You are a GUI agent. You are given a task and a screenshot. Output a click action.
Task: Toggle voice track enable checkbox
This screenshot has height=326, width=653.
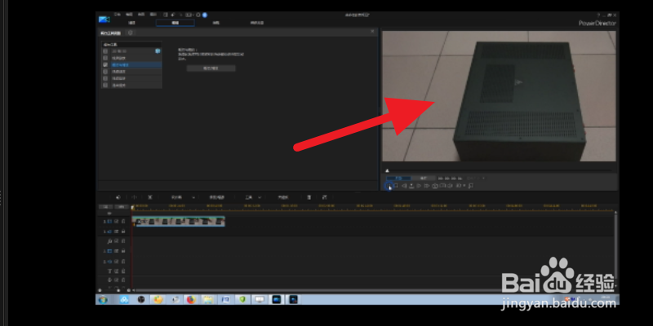(116, 280)
